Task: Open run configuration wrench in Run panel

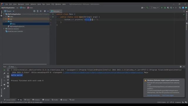Action: click(x=4, y=73)
